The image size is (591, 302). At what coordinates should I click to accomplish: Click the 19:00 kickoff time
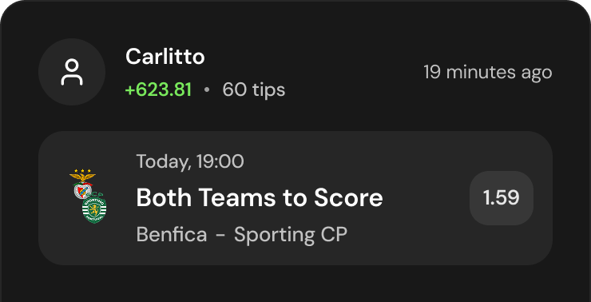220,161
